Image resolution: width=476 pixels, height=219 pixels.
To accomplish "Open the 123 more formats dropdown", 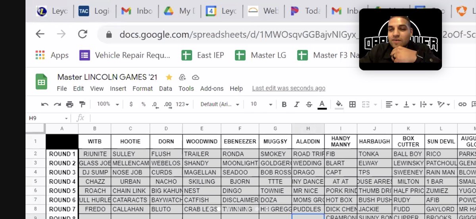I will 182,104.
